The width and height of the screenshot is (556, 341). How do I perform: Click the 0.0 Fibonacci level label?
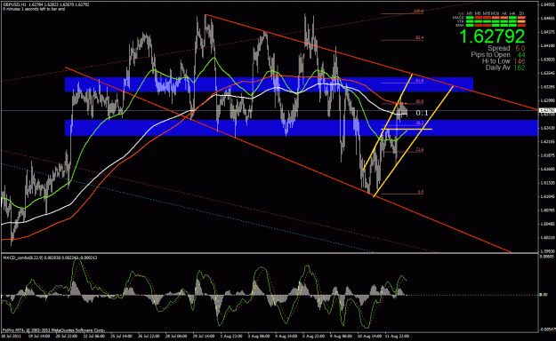[x=421, y=192]
